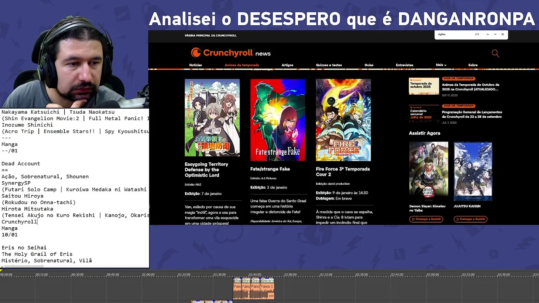
Task: Click 'SynergySP' line in text editor
Action: click(16, 183)
